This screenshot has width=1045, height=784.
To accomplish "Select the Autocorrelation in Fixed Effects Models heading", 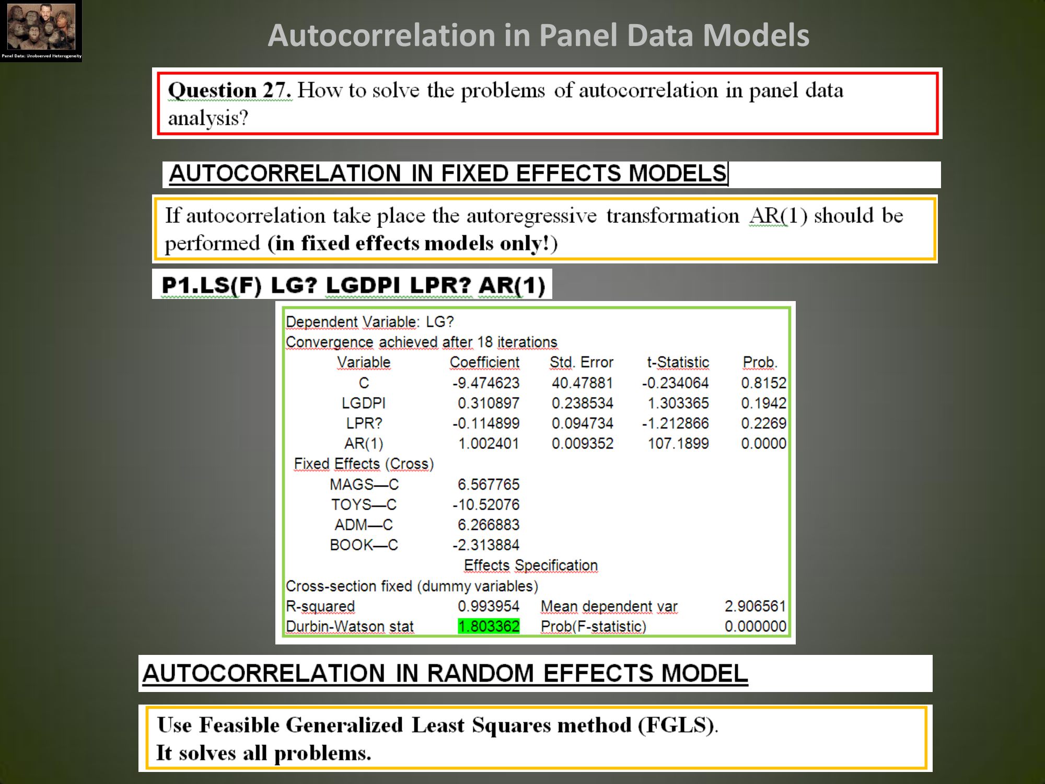I will tap(448, 174).
